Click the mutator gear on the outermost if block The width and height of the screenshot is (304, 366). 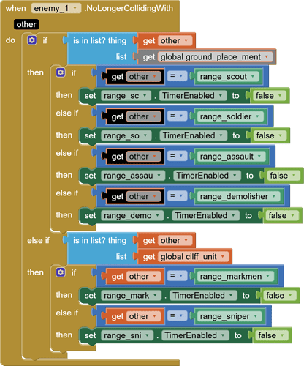tap(32, 40)
